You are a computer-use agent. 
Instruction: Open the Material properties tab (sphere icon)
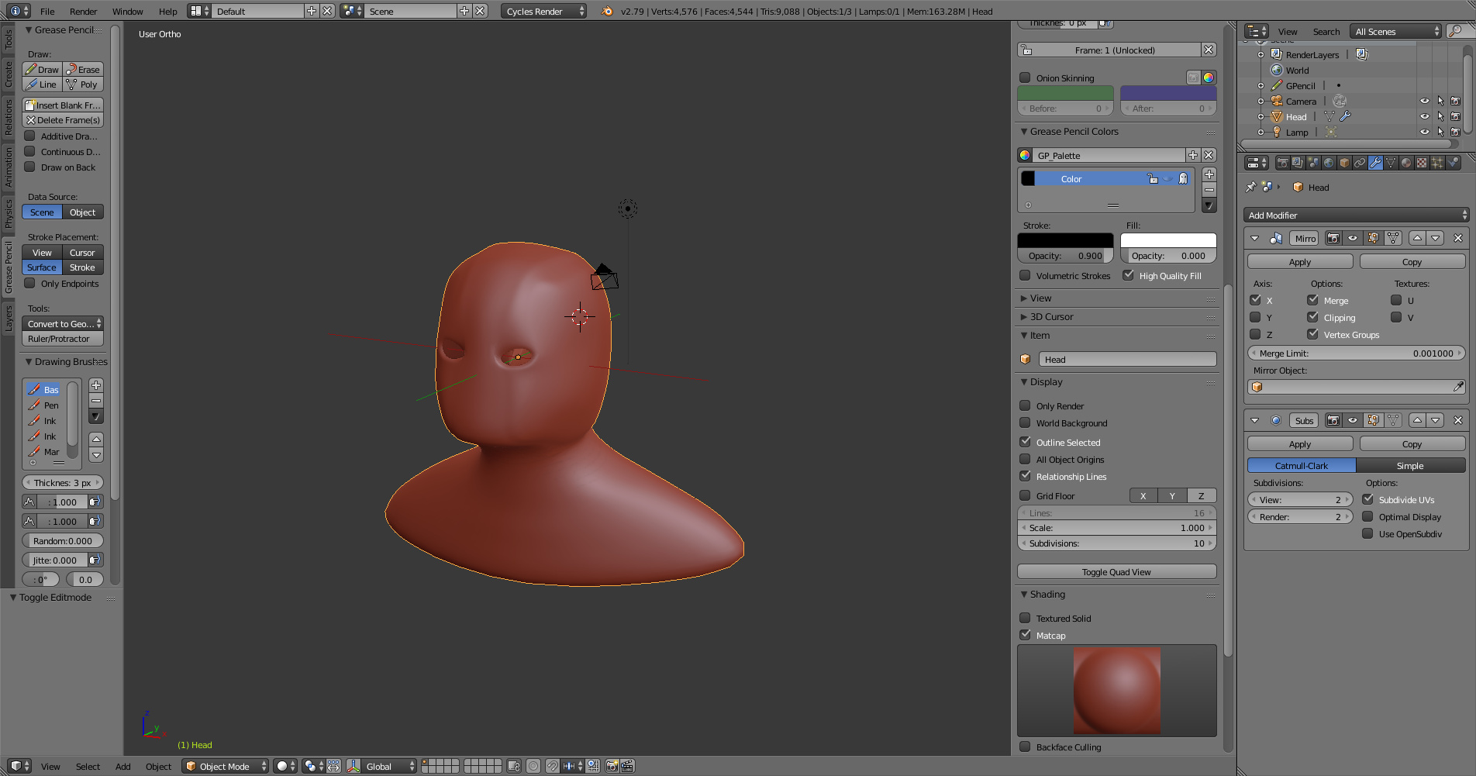click(1406, 163)
